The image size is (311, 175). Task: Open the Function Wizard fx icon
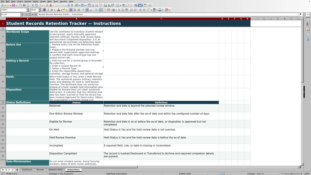click(26, 15)
